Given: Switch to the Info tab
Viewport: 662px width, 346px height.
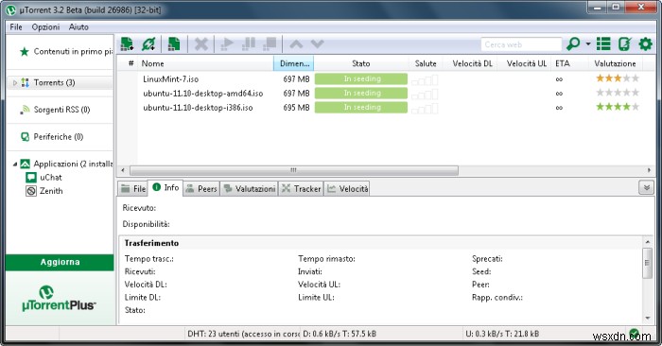Looking at the screenshot, I should click(165, 187).
